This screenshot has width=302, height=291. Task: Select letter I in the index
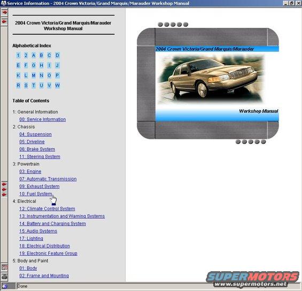49,65
